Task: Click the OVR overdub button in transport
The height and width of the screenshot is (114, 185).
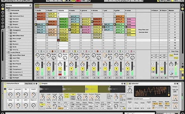Action: point(73,1)
